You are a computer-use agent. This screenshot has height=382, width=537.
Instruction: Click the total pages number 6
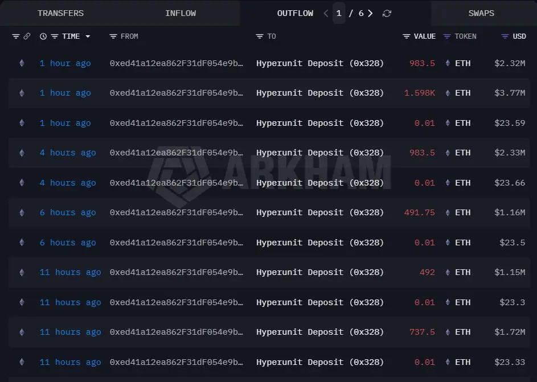tap(361, 13)
